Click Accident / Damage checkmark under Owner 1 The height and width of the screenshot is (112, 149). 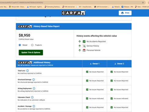pos(87,107)
